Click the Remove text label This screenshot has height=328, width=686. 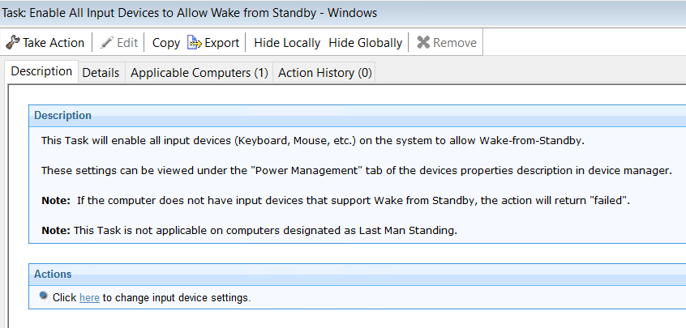click(455, 43)
